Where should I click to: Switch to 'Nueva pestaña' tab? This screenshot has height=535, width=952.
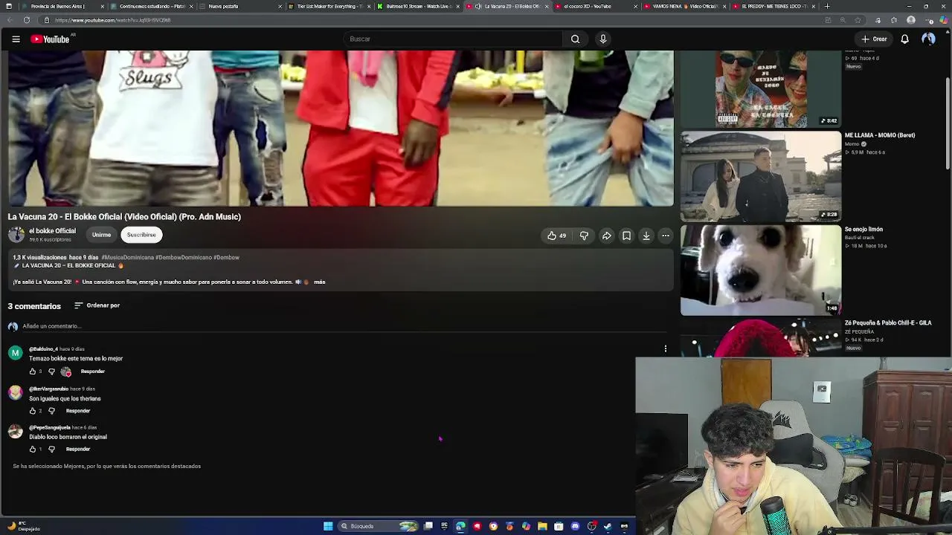(240, 7)
